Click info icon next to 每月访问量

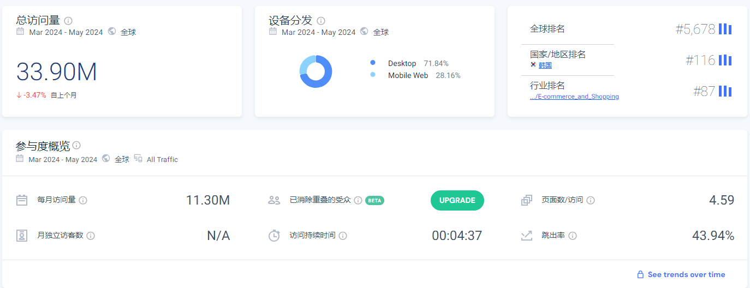83,200
